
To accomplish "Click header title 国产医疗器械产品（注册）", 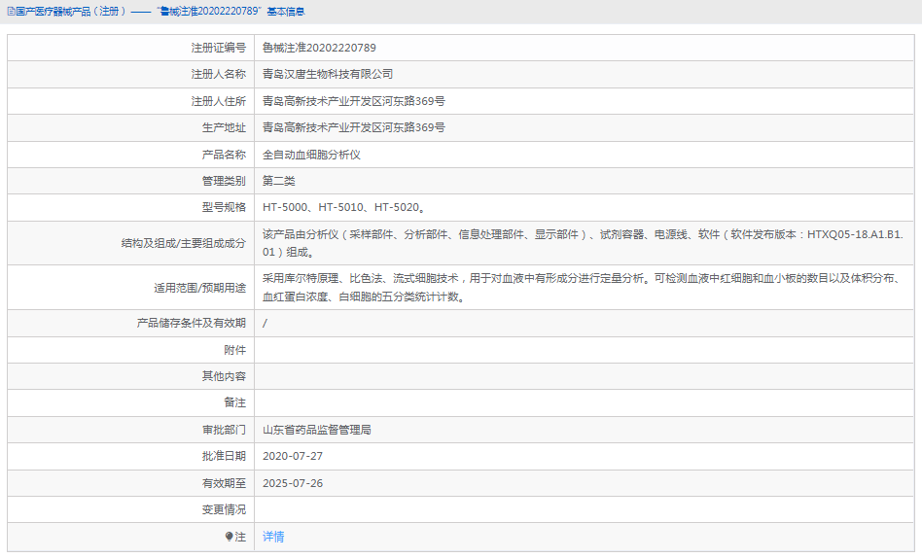I will tap(71, 11).
